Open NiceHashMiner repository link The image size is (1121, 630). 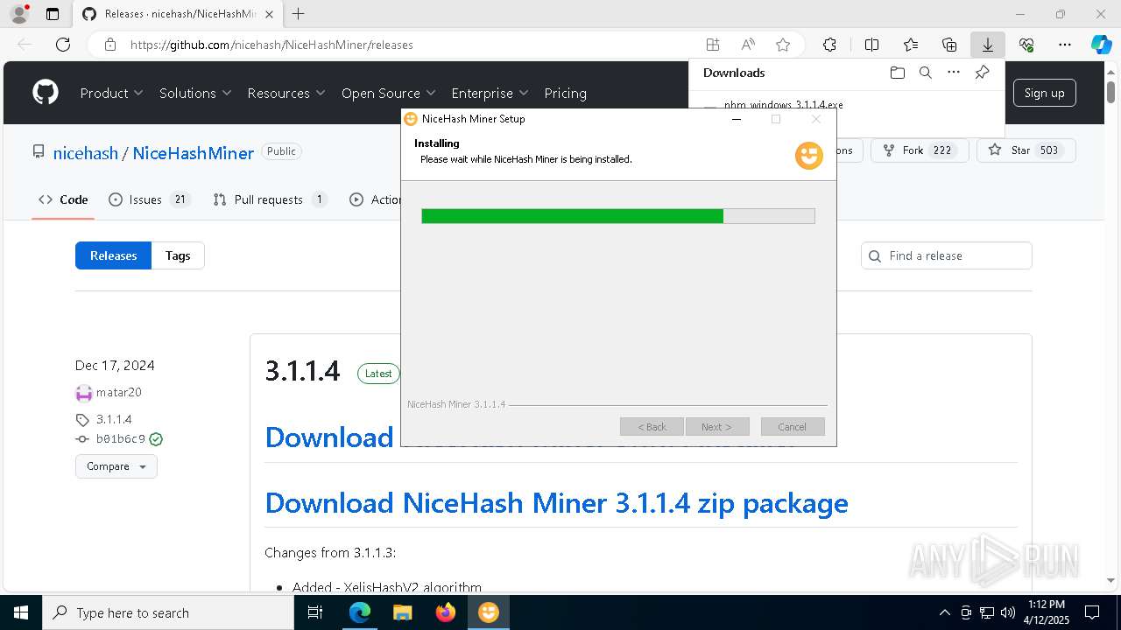point(194,153)
